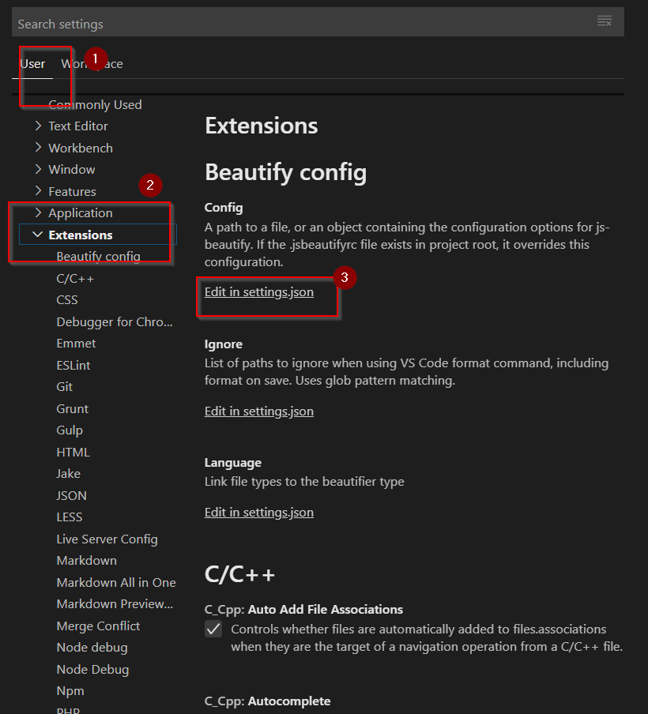
Task: Open Edit in settings.json under Ignore
Action: click(x=258, y=411)
